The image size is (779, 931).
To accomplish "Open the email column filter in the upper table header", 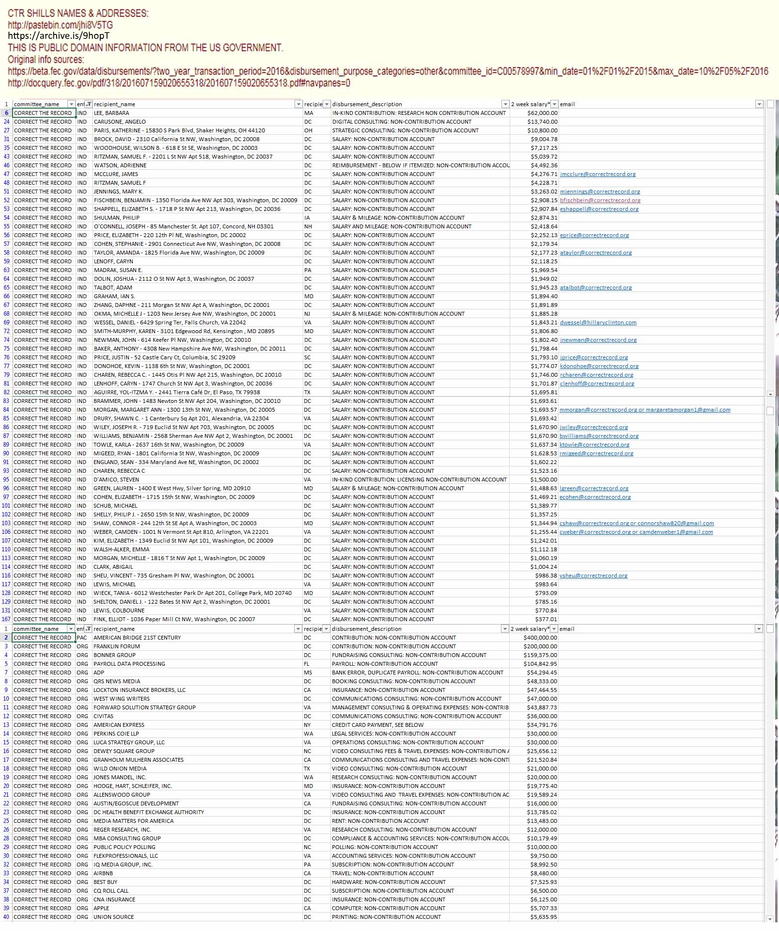I will (759, 104).
